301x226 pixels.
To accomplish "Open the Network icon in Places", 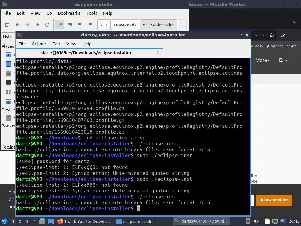I will (9, 102).
